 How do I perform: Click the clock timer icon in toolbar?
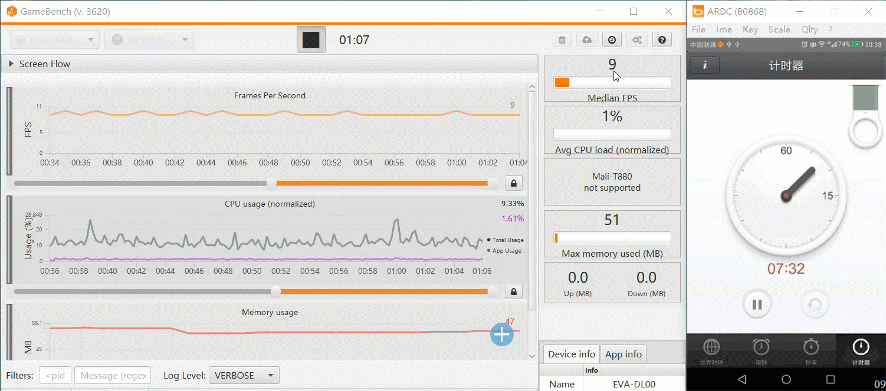pos(612,39)
